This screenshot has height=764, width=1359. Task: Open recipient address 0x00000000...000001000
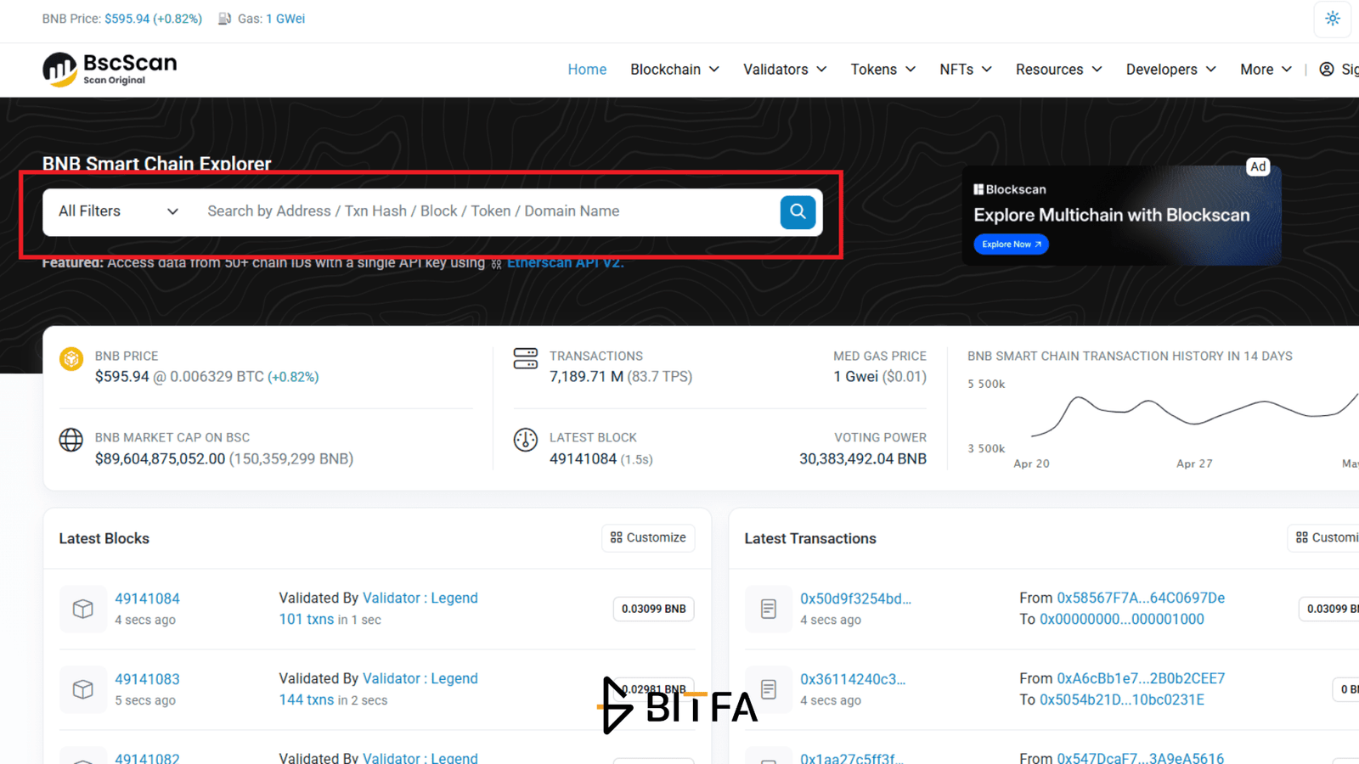pos(1122,619)
